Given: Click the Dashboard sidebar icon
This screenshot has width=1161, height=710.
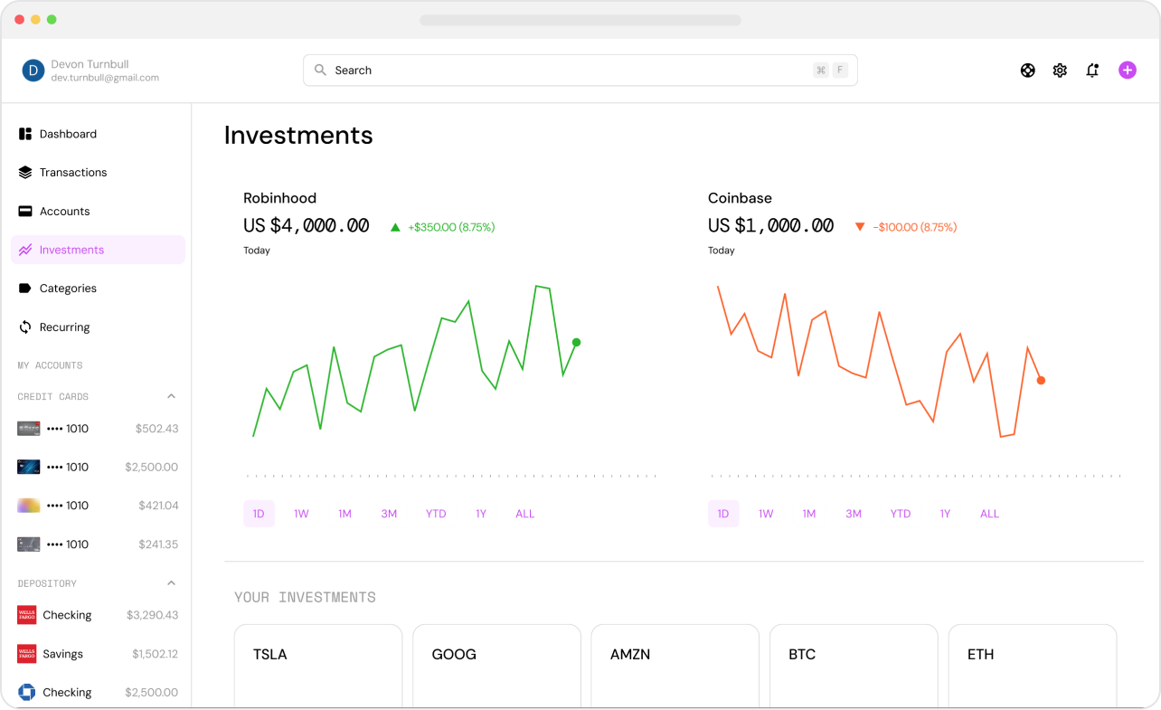Looking at the screenshot, I should pos(25,134).
